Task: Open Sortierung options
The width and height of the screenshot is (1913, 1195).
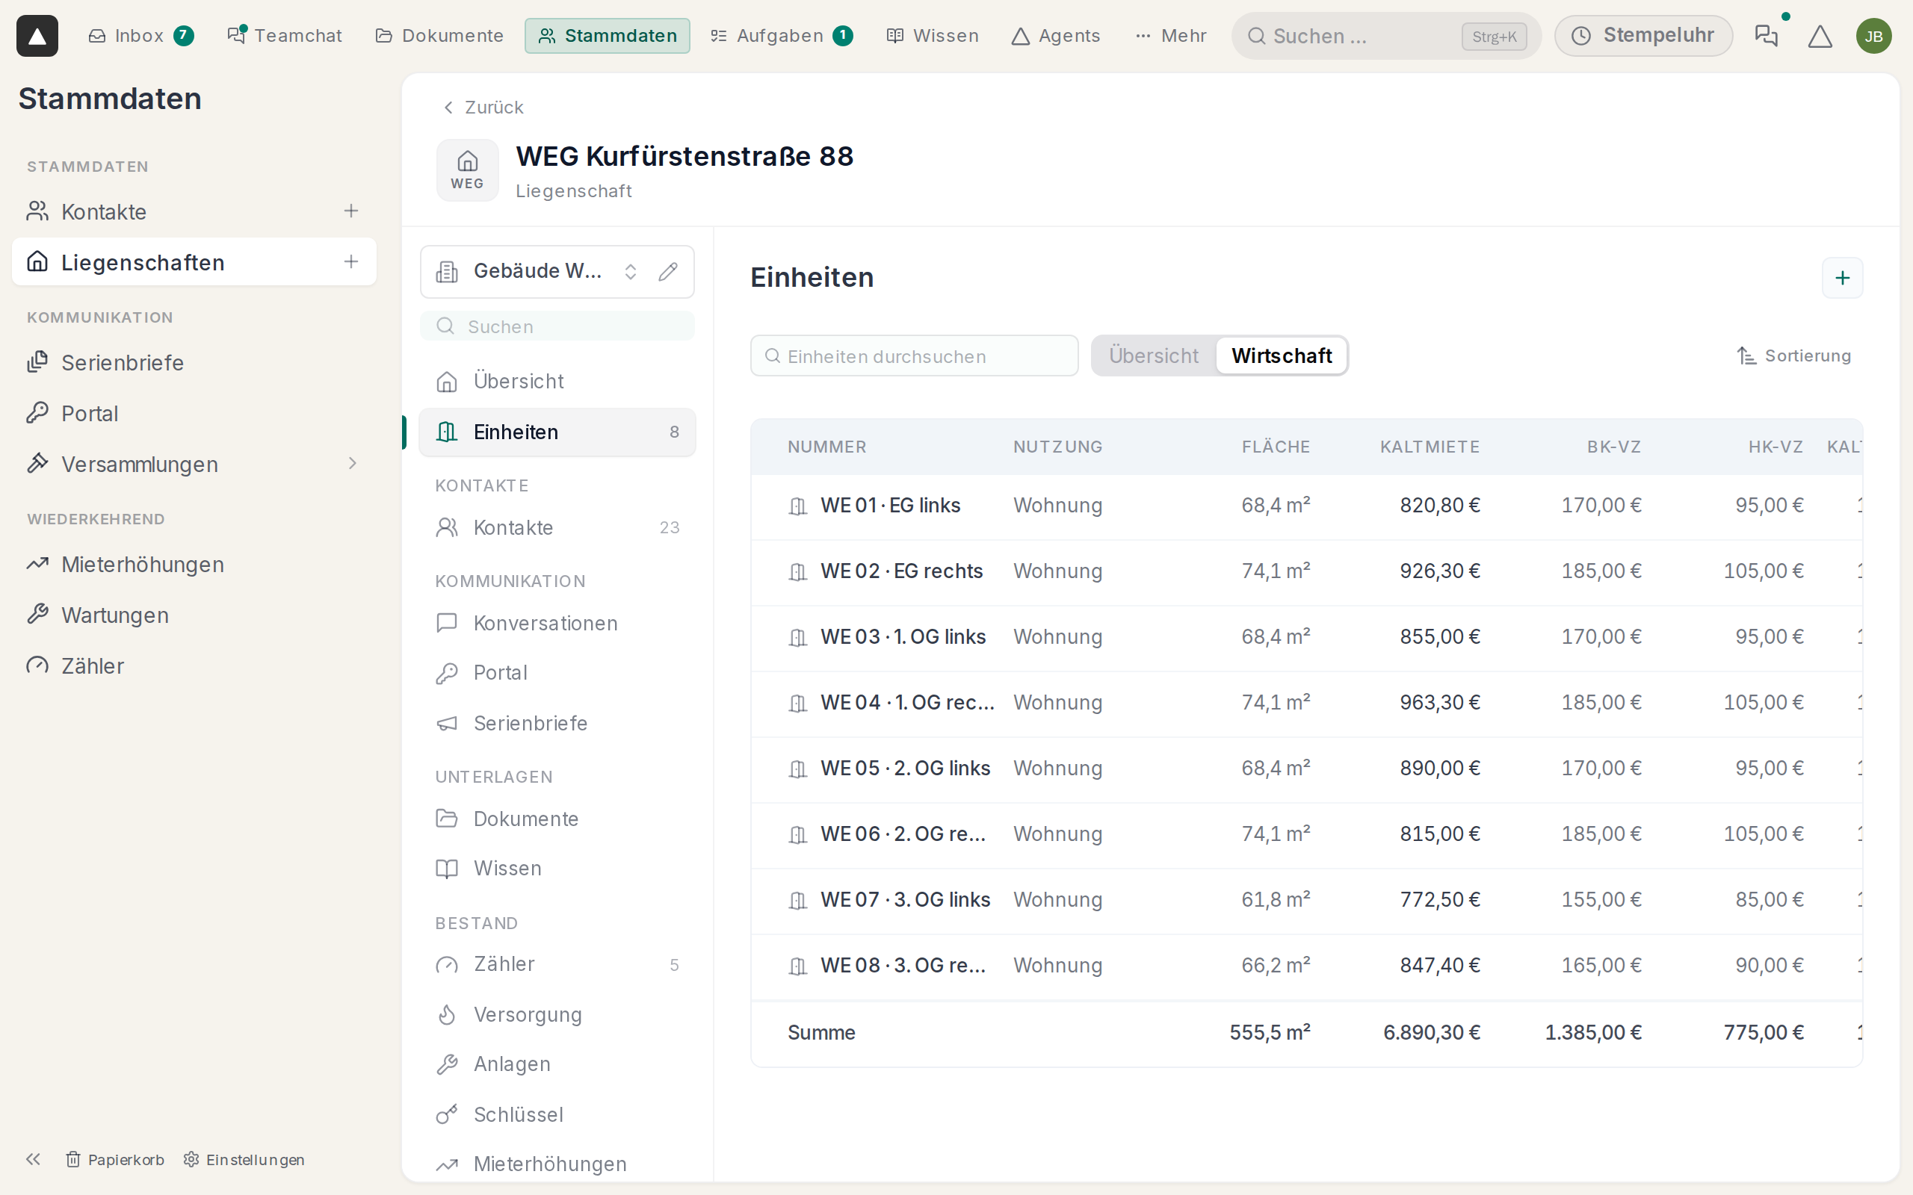Action: [1793, 356]
